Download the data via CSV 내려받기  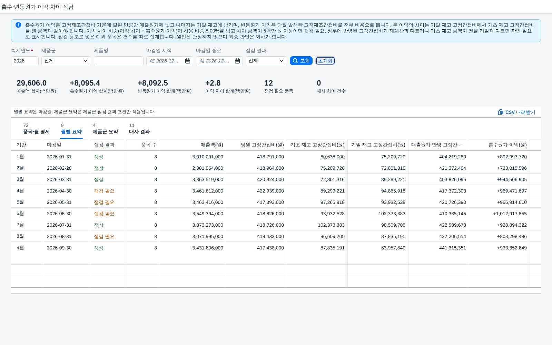pos(516,112)
